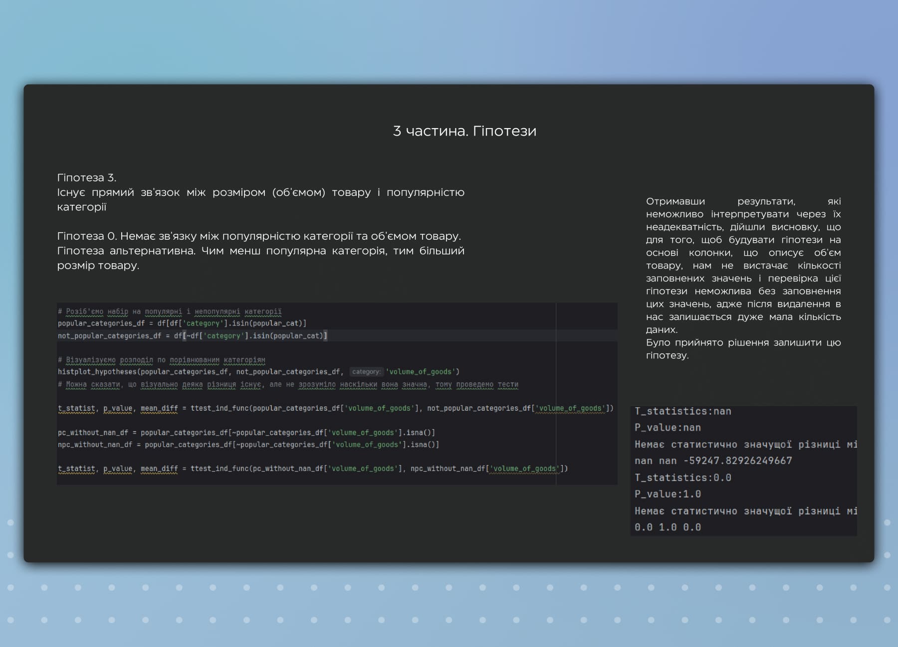
Task: Click the output line "P_value:nan"
Action: [x=668, y=428]
